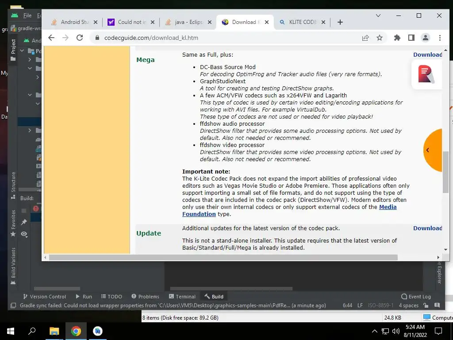Click Download link for Mega pack
Viewport: 453px width, 340px height.
pyautogui.click(x=428, y=54)
